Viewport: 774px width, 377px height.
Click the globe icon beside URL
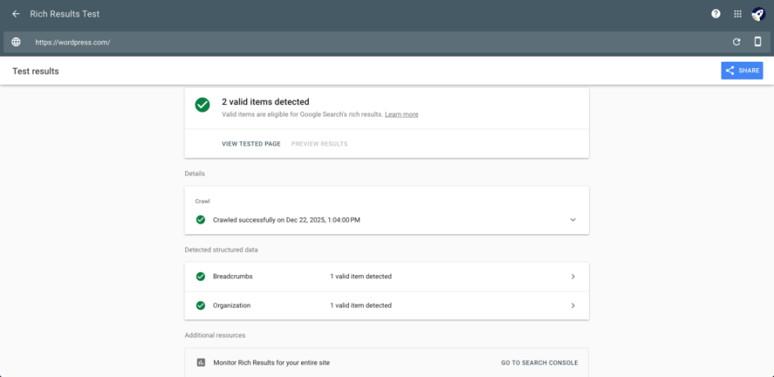tap(16, 42)
